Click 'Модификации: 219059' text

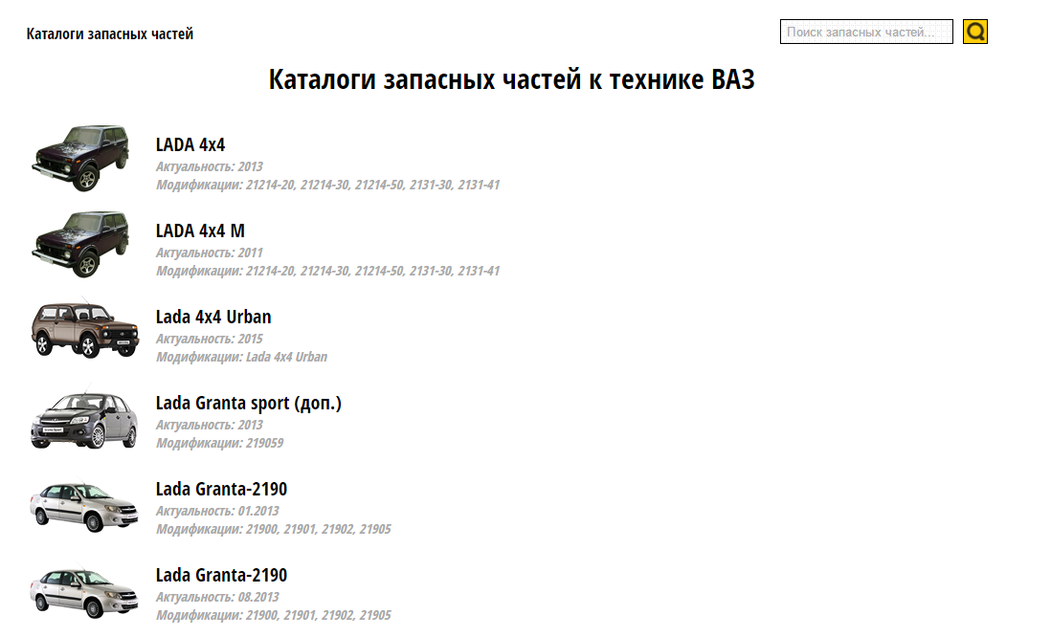tap(219, 444)
